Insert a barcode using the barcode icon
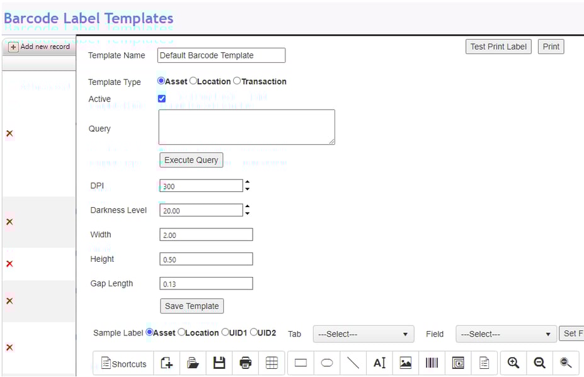584x377 pixels. (432, 363)
